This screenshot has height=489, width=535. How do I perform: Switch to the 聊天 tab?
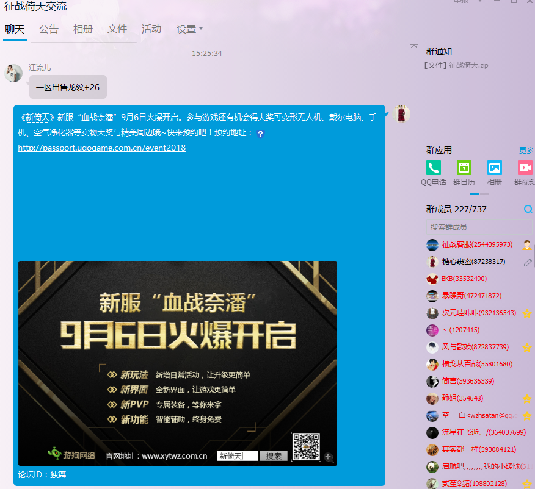(15, 29)
